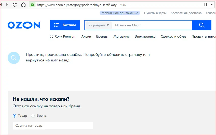Open the OZON logo homepage
216x135 pixels.
pyautogui.click(x=24, y=25)
